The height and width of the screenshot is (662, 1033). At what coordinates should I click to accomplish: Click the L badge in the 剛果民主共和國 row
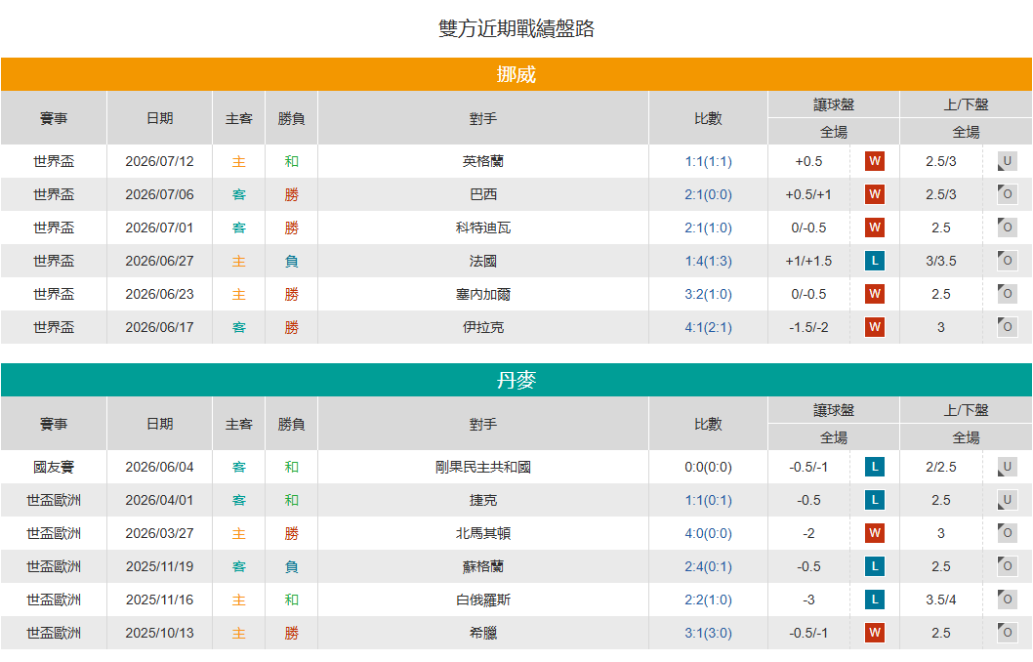tap(874, 467)
